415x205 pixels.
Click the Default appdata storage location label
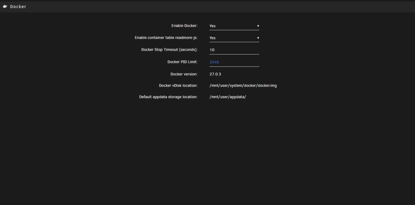pyautogui.click(x=168, y=97)
